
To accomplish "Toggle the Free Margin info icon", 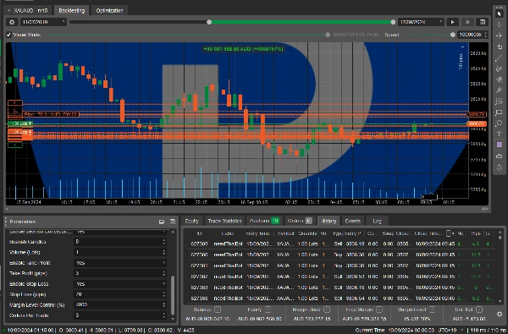I will 379,309.
